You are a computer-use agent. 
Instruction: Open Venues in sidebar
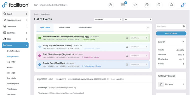tap(10, 67)
